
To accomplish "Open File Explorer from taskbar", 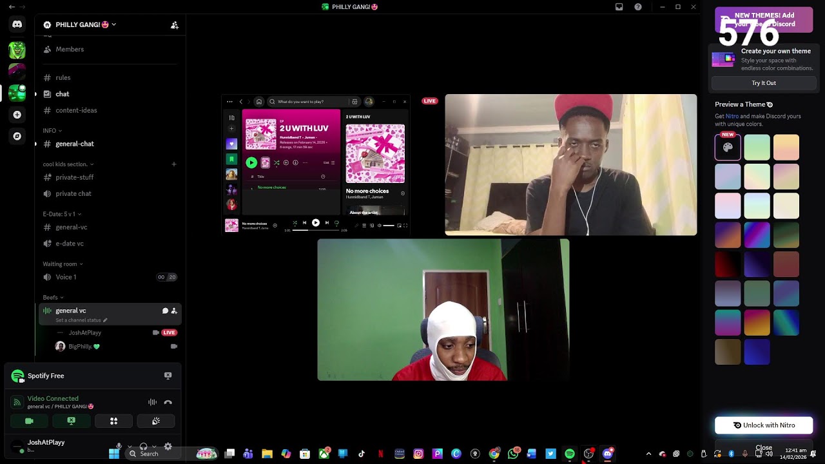I will point(267,454).
